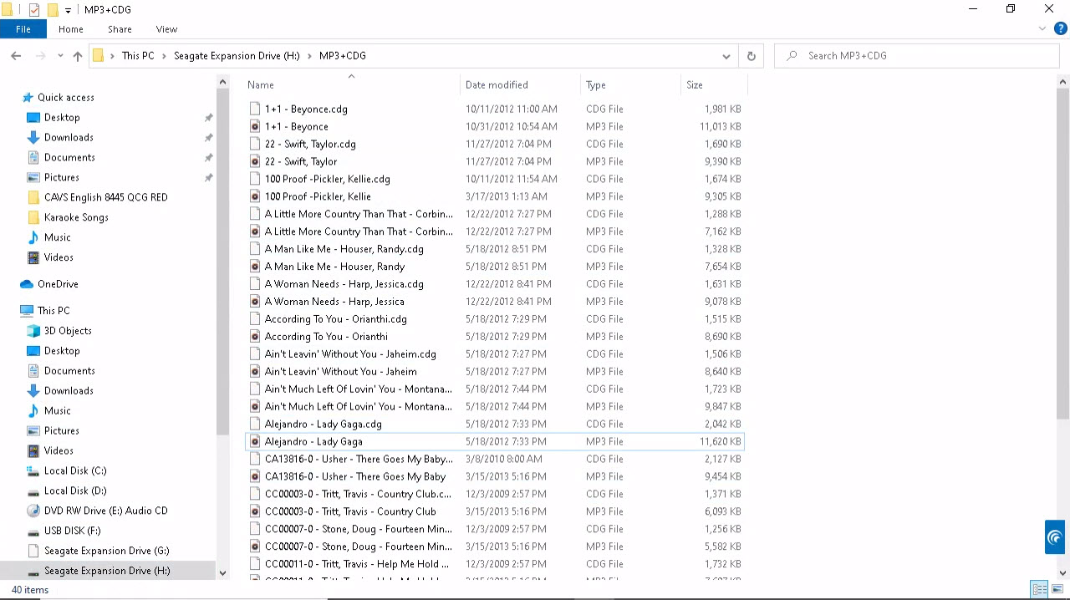Click Local Disk (C:) drive icon
The width and height of the screenshot is (1070, 600).
click(x=33, y=471)
